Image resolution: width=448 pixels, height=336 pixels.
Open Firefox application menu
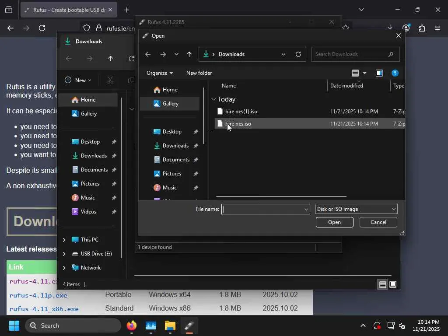pos(437,28)
